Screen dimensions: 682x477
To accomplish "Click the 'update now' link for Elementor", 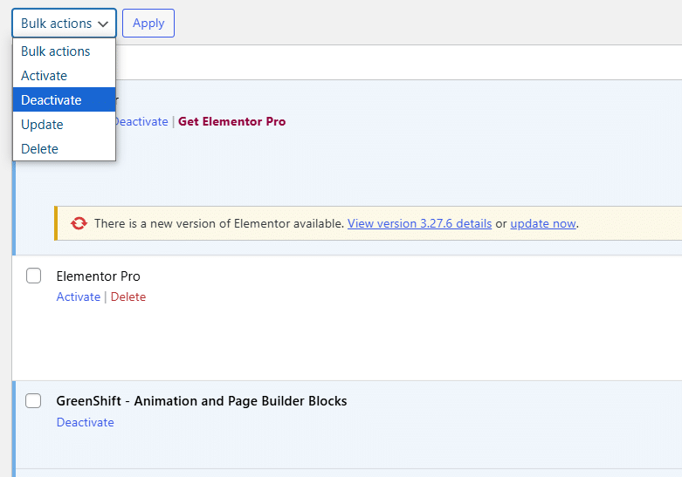I will tap(543, 223).
